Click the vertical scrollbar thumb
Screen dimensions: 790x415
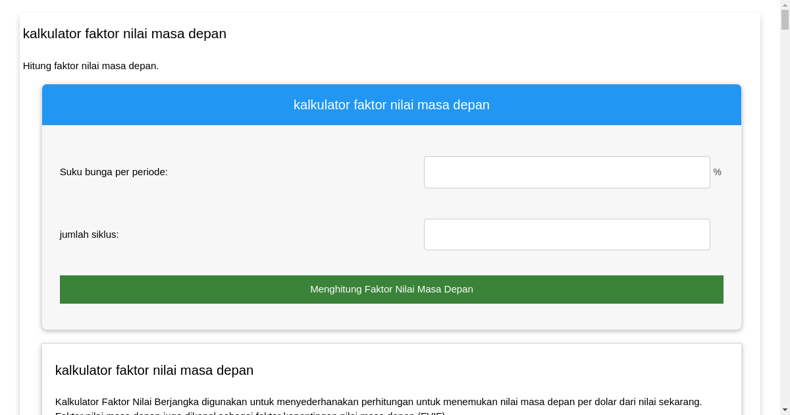coord(785,20)
